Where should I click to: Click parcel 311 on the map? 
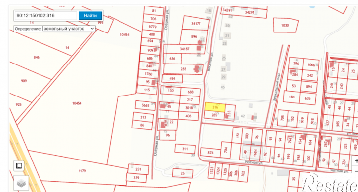click(x=185, y=149)
